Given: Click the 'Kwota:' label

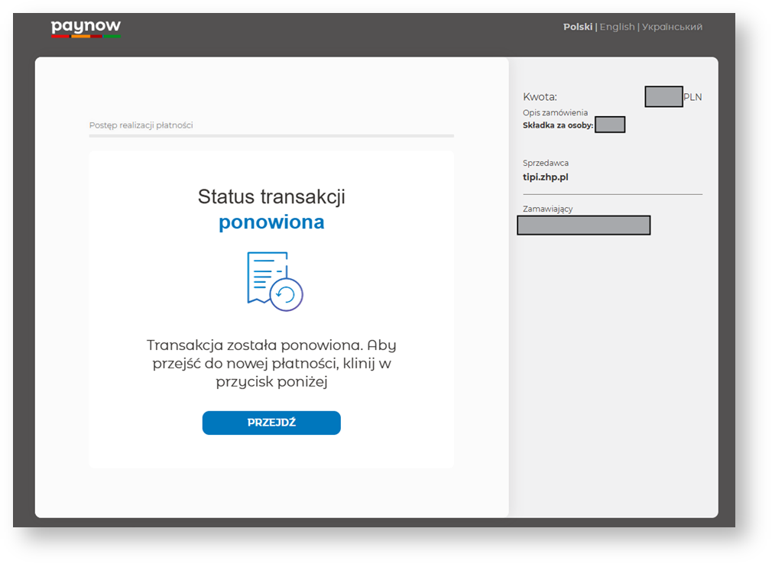Looking at the screenshot, I should pyautogui.click(x=540, y=97).
